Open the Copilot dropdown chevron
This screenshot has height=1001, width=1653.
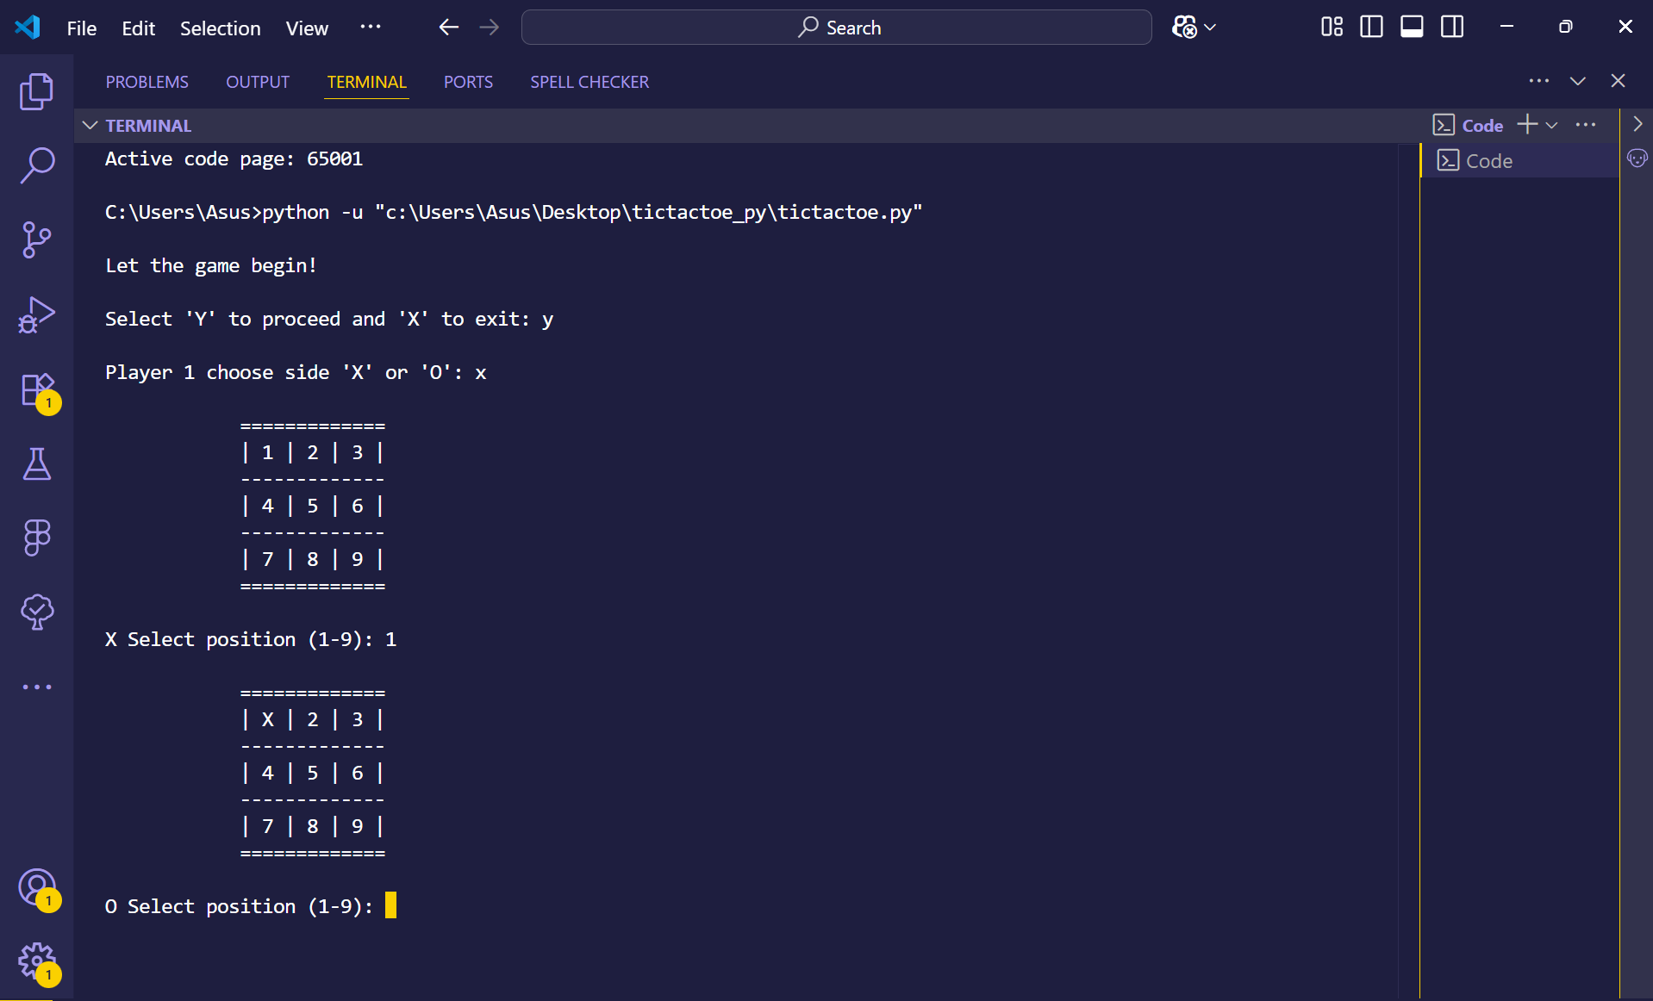coord(1210,28)
